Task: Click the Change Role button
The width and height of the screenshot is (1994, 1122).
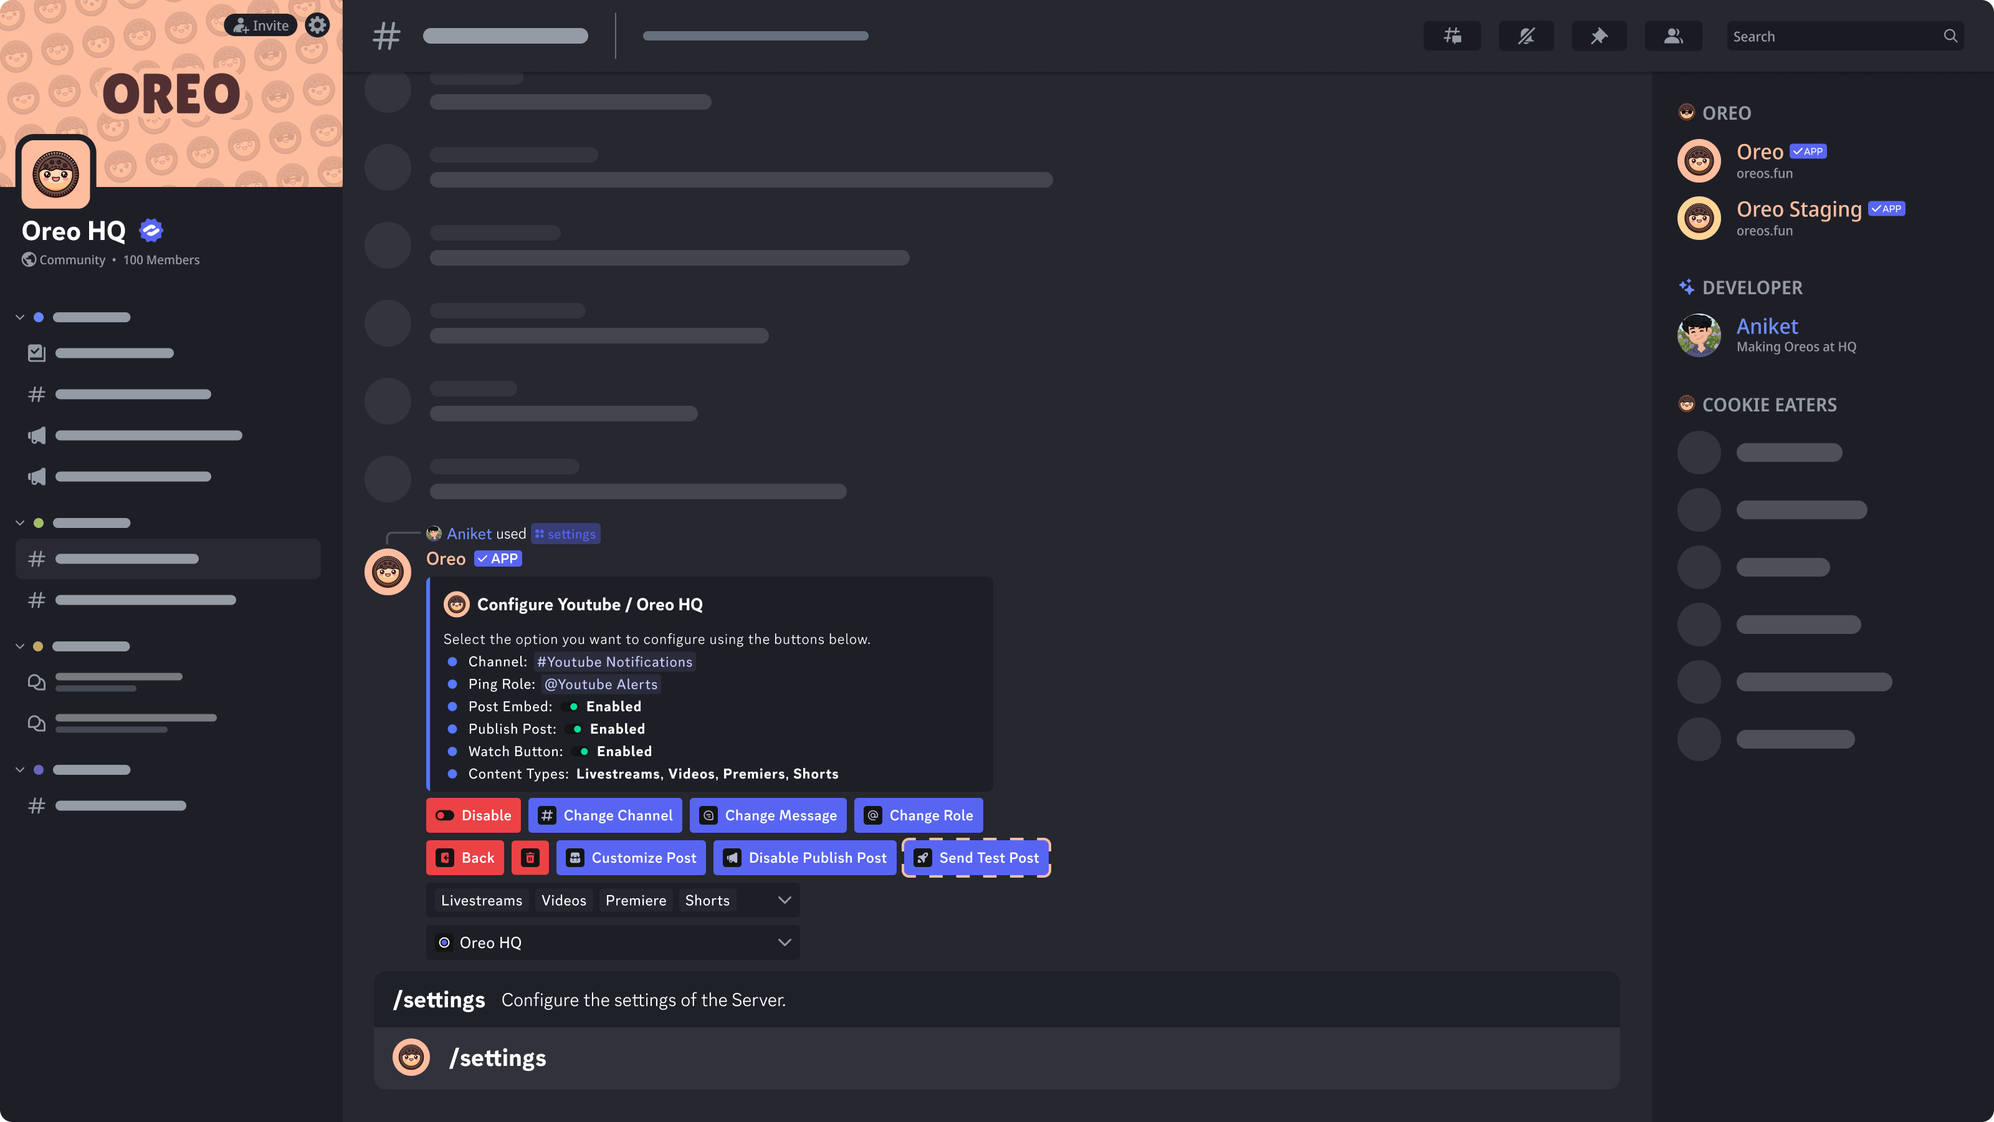Action: click(918, 815)
